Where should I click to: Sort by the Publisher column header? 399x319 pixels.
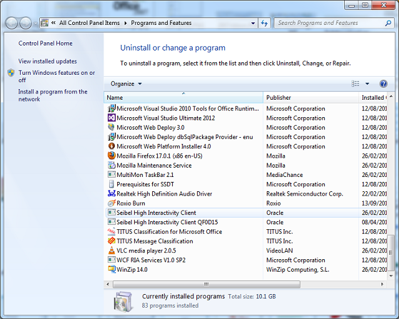[310, 98]
